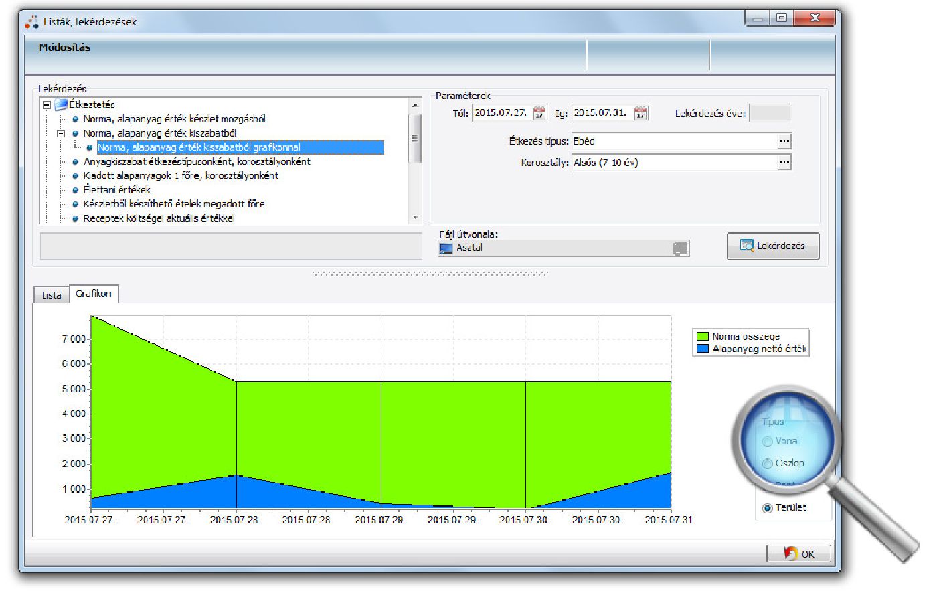Click the browse icon in Fájl útvonala field
This screenshot has width=937, height=597.
coord(680,248)
